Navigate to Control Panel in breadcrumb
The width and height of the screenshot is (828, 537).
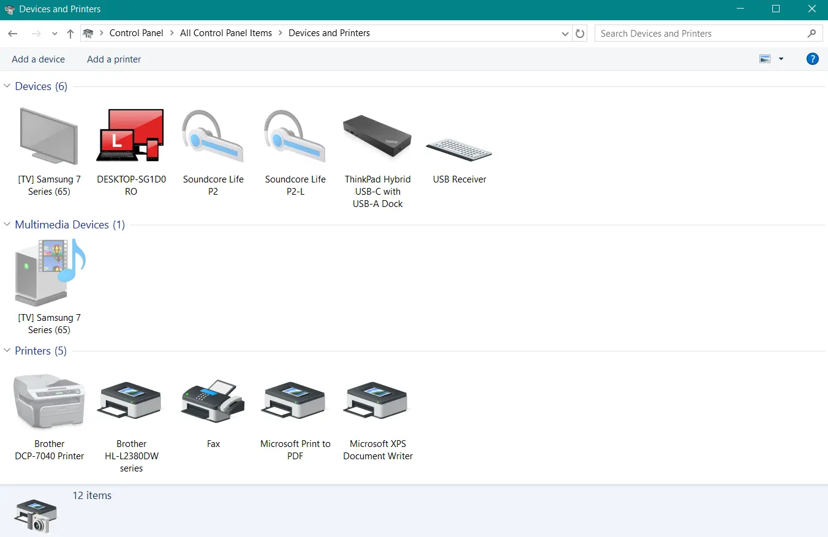(136, 33)
